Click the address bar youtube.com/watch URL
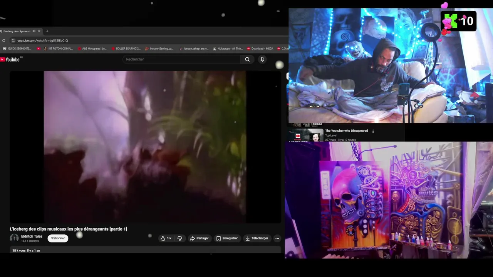 tap(43, 40)
